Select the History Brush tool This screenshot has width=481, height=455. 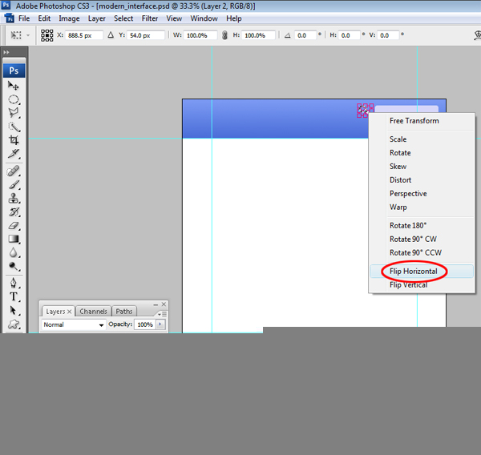(x=14, y=211)
